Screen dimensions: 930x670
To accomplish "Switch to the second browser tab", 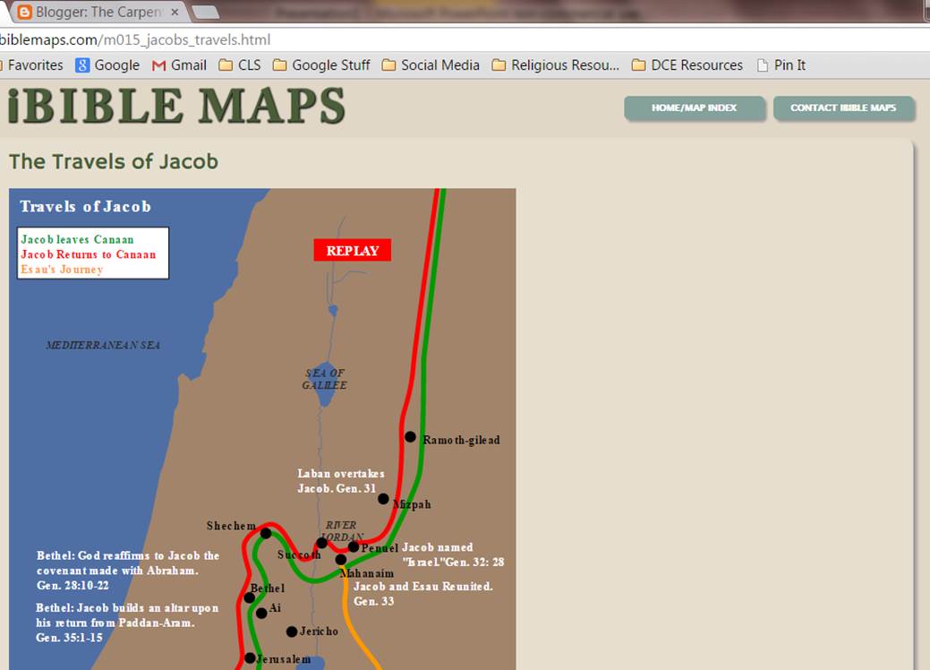I will coord(208,13).
